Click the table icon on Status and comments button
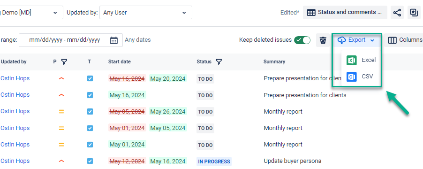Screen dimensions: 423x169 311,13
